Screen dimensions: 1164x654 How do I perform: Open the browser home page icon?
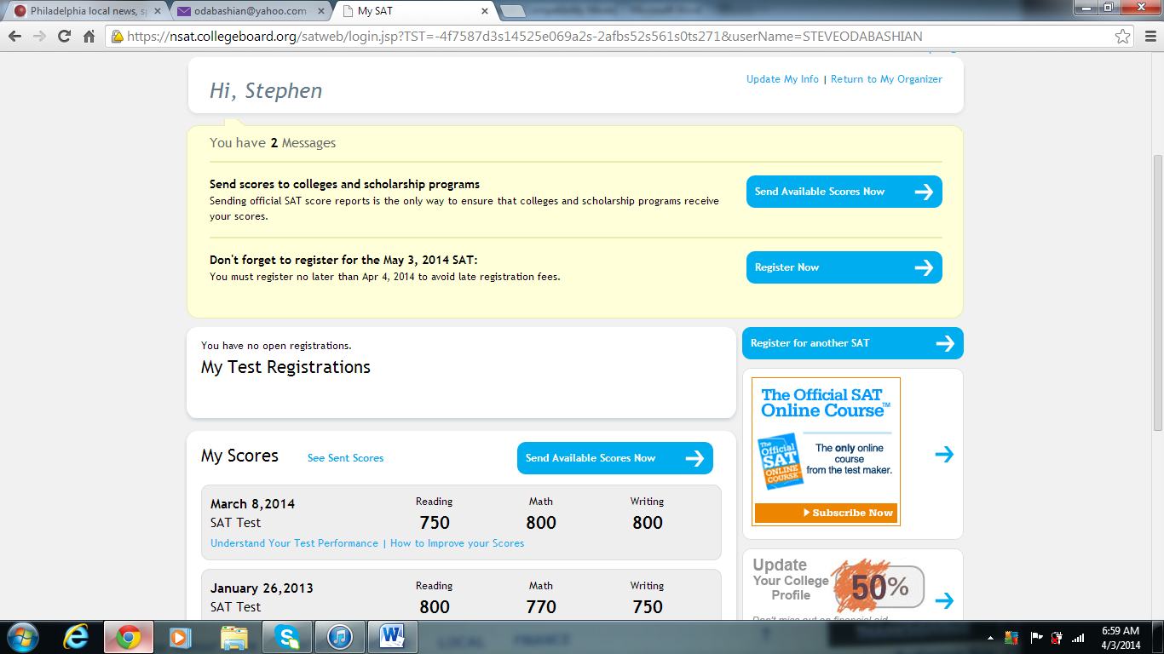coord(89,37)
